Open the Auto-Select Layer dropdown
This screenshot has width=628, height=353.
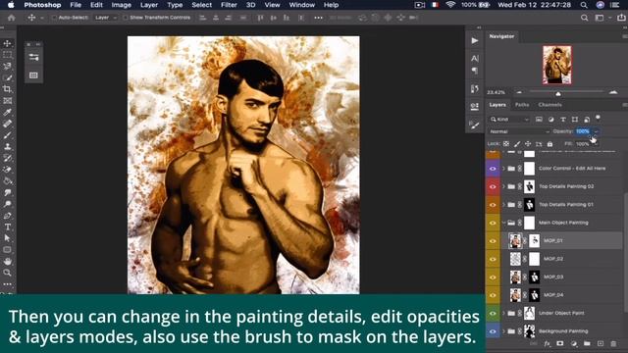[x=105, y=18]
